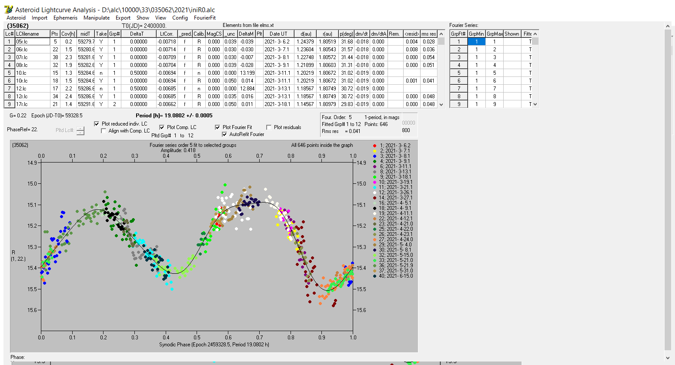Click the Asteroid Lightcurve Analysis app icon
The width and height of the screenshot is (675, 365).
[8, 10]
